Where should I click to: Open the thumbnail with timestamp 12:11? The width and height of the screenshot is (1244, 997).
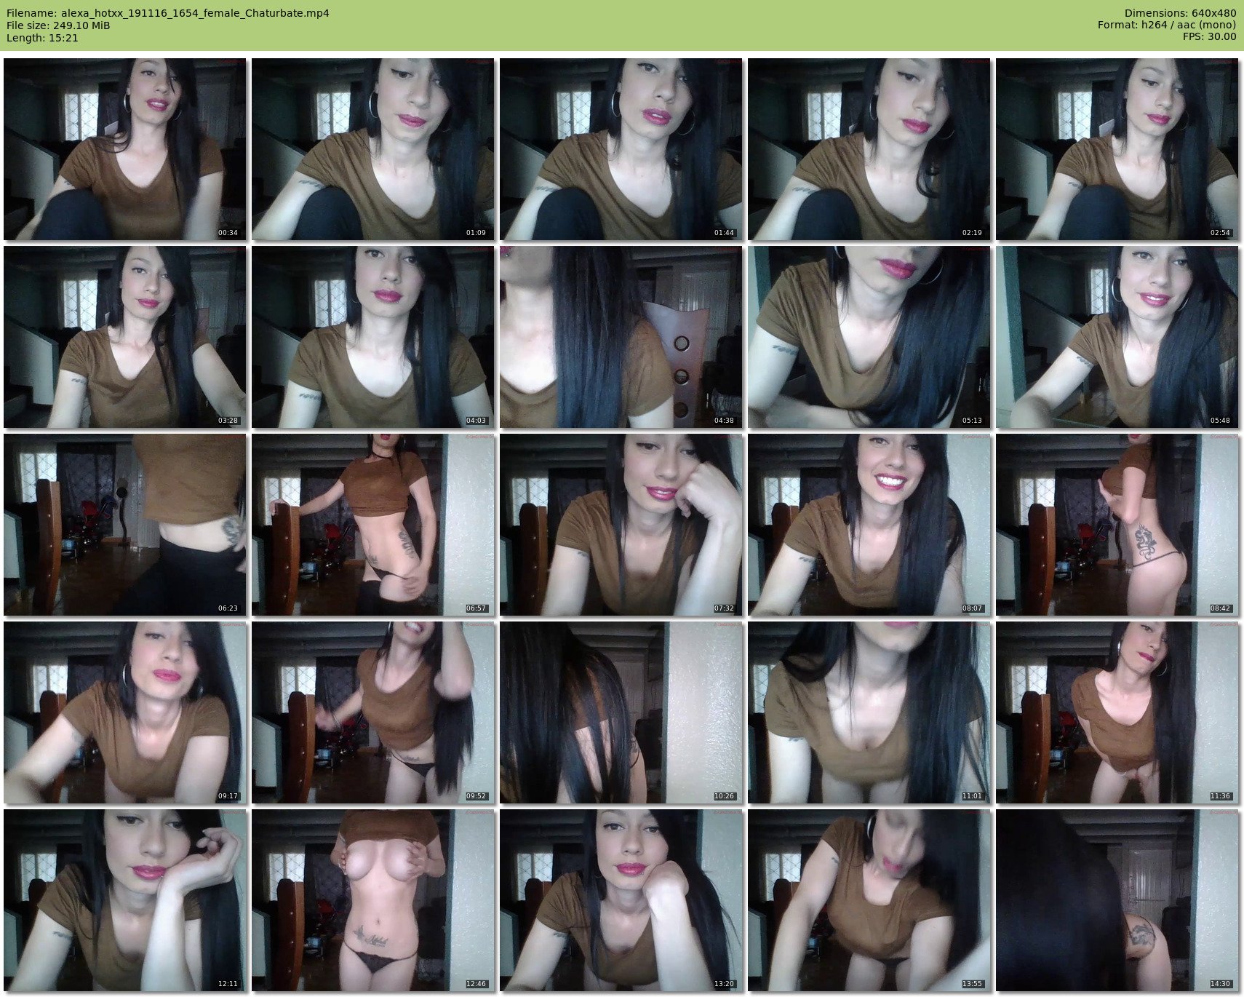124,900
